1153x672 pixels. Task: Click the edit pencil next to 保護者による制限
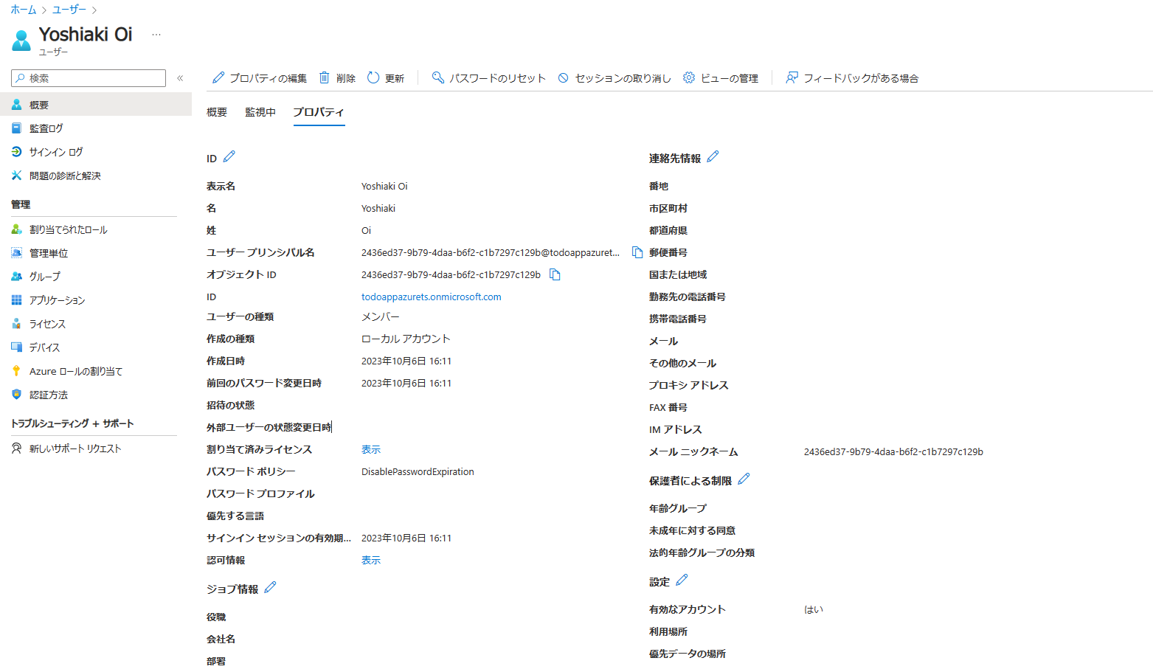click(x=744, y=479)
